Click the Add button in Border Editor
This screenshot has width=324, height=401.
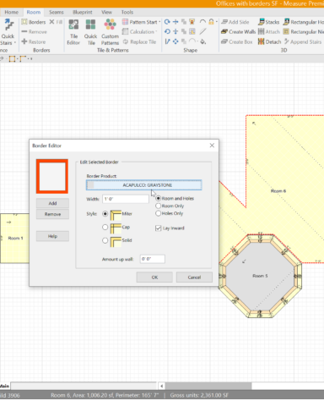(x=52, y=203)
